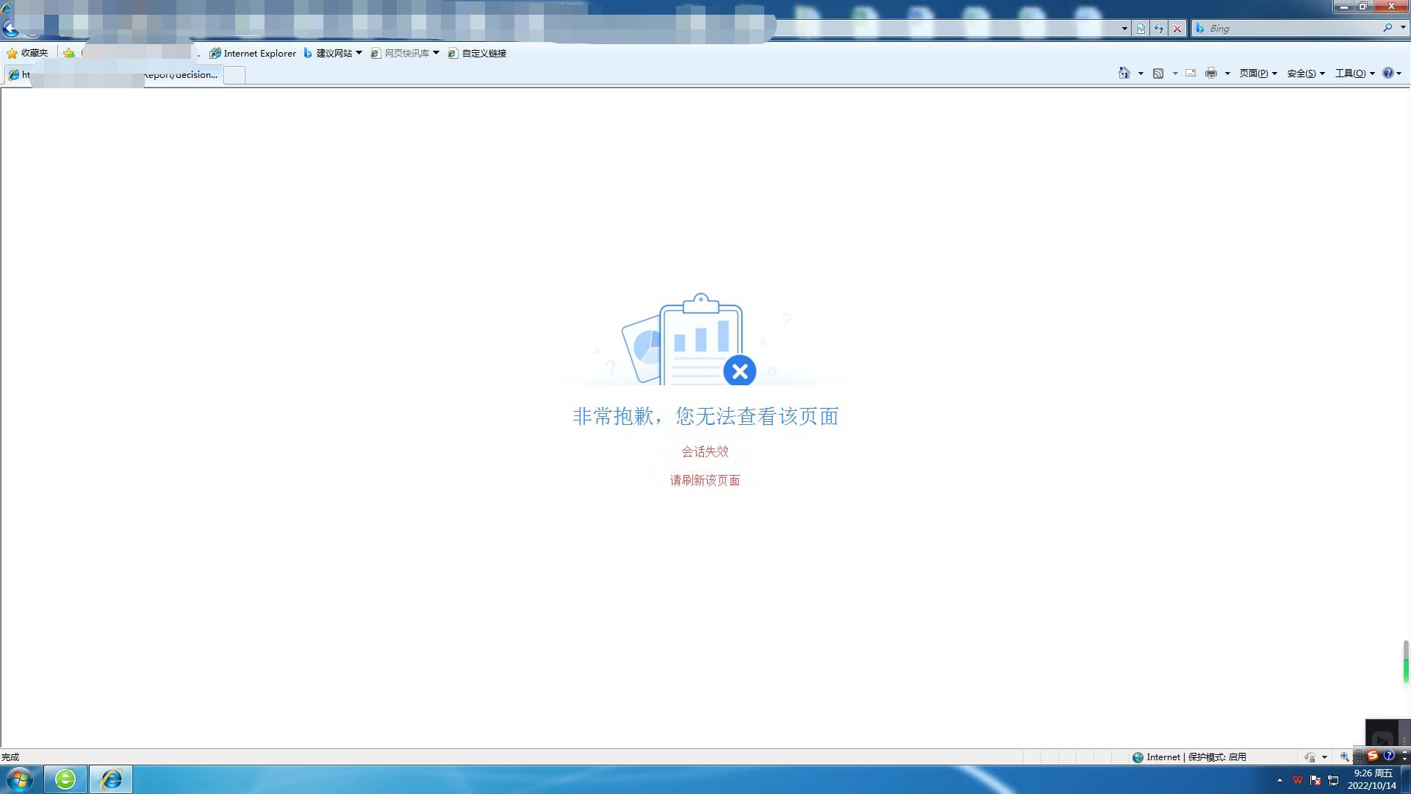
Task: Select the Report/decision... browser tab
Action: (113, 74)
